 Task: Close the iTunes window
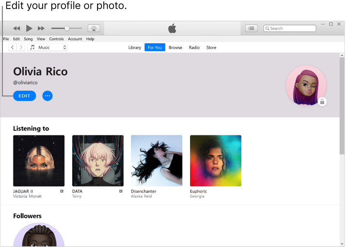pyautogui.click(x=339, y=24)
